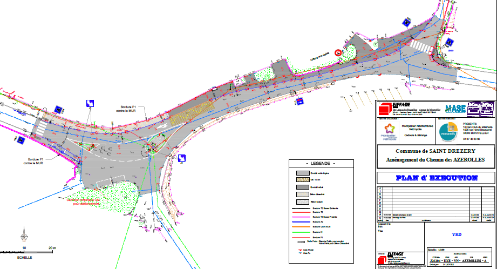Viewport: 497px width, 269px height.
Task: Click the dark grey fill swatch in legend
Action: 303,187
